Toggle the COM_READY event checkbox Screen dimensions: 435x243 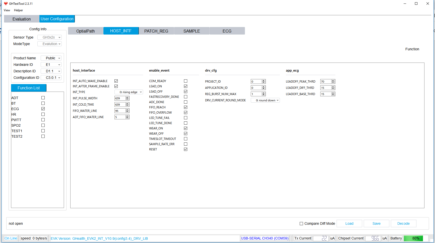(185, 81)
